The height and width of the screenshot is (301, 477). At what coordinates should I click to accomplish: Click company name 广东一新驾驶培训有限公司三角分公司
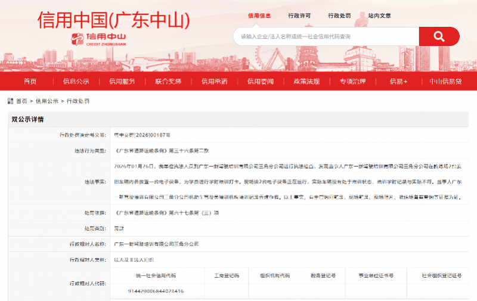tap(156, 244)
